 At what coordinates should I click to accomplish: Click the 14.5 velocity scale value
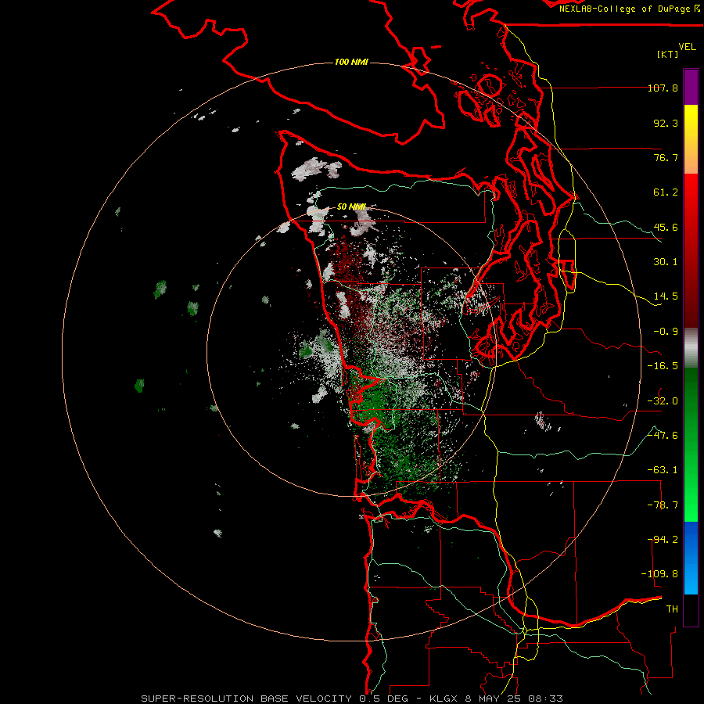(x=666, y=296)
